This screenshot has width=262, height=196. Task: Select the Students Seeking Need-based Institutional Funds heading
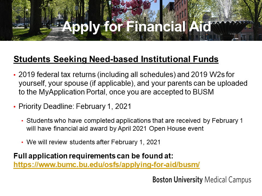[116, 59]
